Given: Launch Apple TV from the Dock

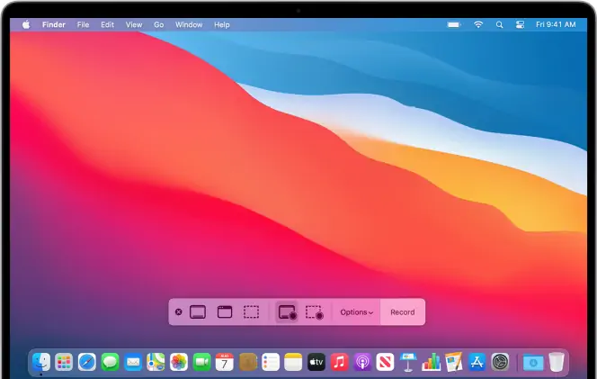Looking at the screenshot, I should click(316, 362).
